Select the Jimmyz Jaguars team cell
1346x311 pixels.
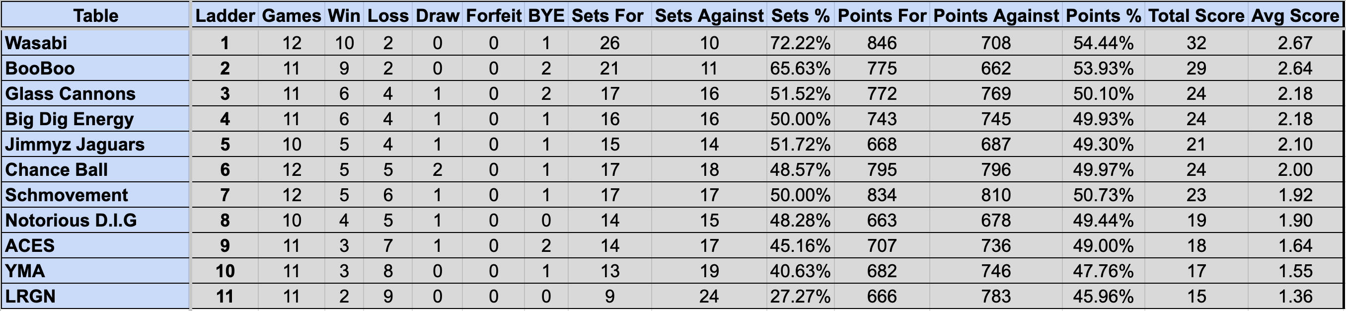pyautogui.click(x=95, y=144)
